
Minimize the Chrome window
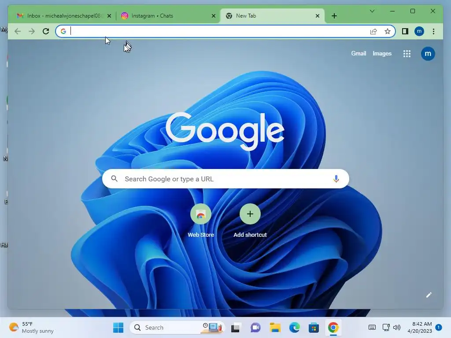(x=392, y=11)
